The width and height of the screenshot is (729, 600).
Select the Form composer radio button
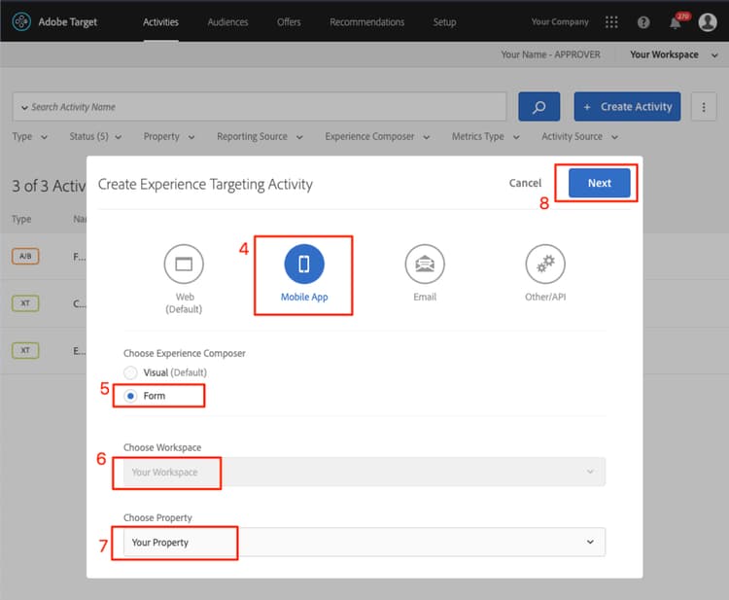click(x=130, y=396)
